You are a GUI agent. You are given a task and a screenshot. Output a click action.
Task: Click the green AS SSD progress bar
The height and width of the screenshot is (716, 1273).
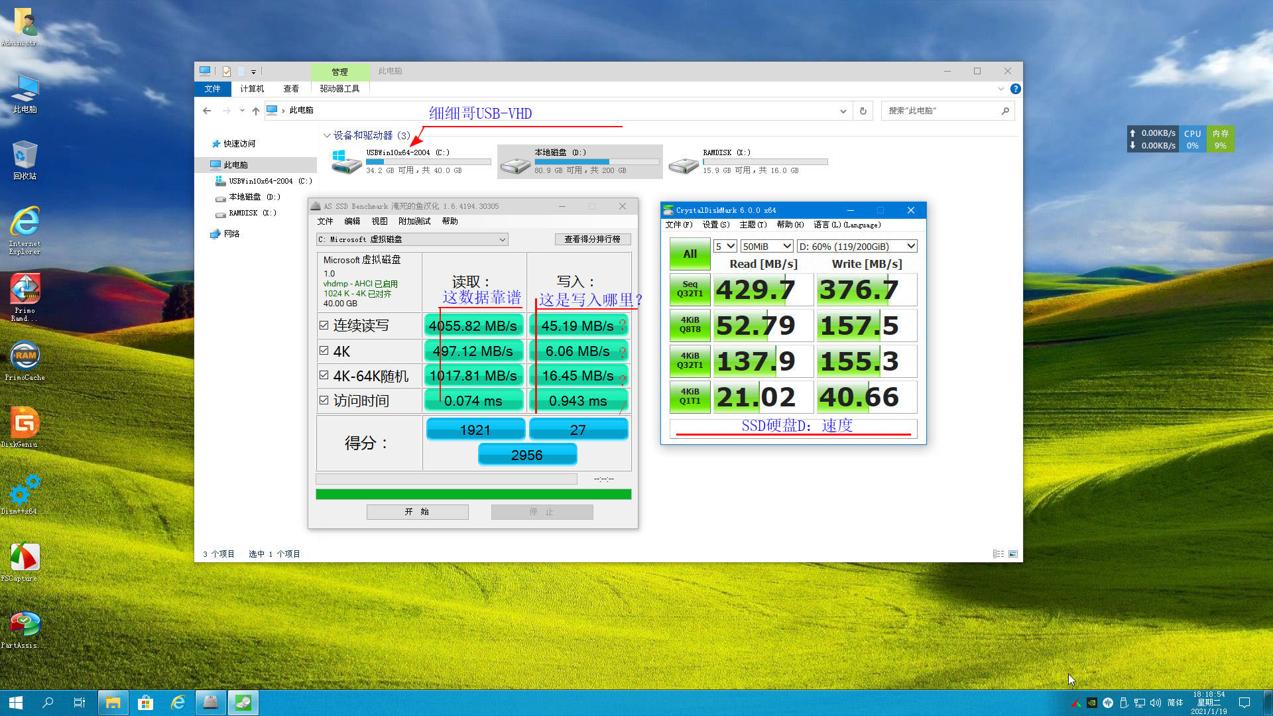tap(473, 495)
